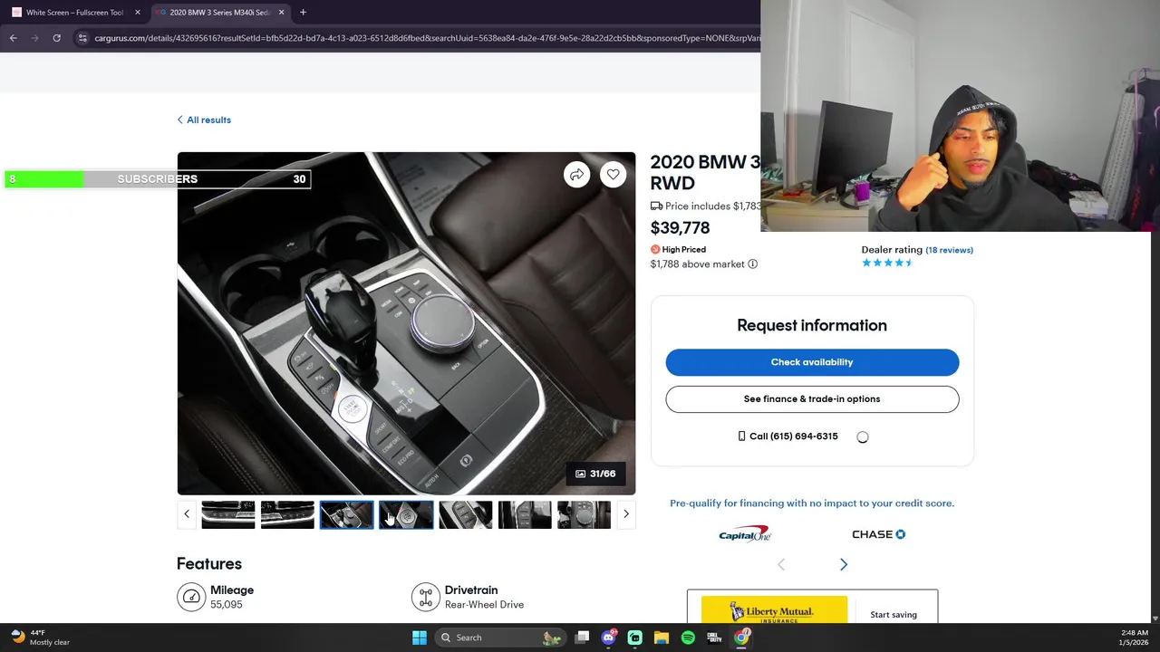Image resolution: width=1160 pixels, height=652 pixels.
Task: Switch to the White Screen – Fullscreen Tool tab
Action: pos(75,13)
